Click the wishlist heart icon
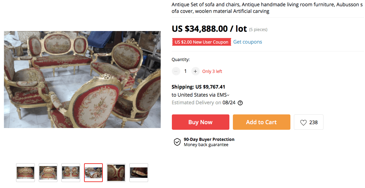Screen dimensions: 365x188 point(303,122)
